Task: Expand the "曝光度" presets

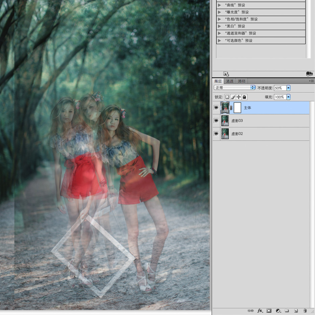Action: (x=220, y=12)
